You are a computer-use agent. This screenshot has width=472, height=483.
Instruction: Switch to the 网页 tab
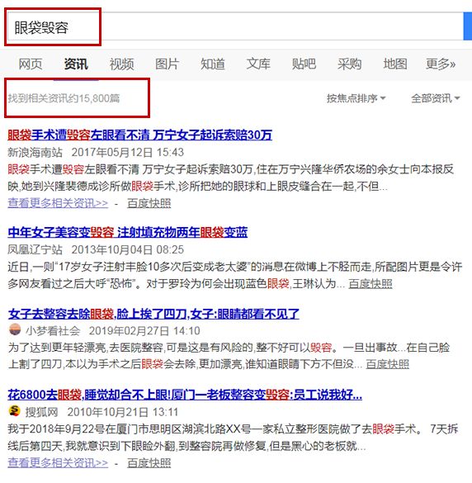coord(31,64)
